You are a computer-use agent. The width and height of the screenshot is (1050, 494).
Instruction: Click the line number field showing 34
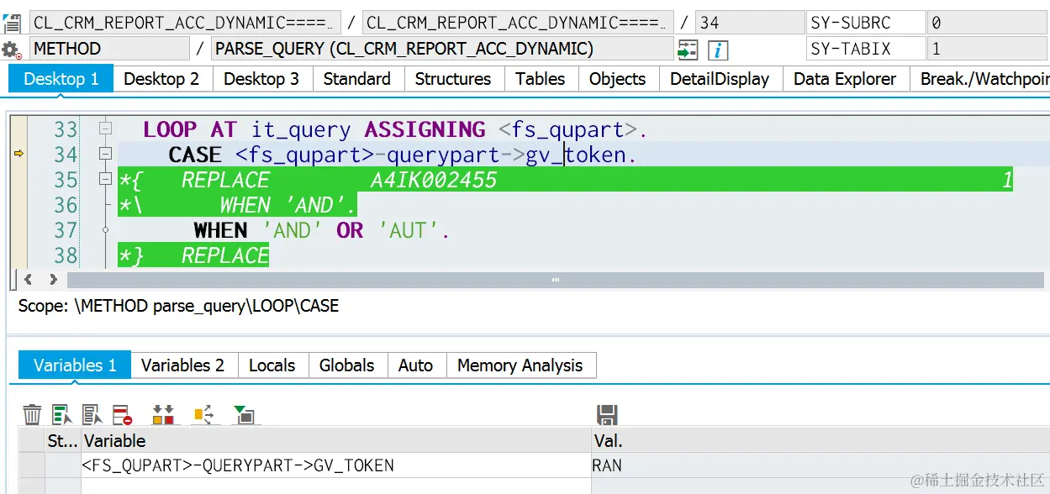749,23
